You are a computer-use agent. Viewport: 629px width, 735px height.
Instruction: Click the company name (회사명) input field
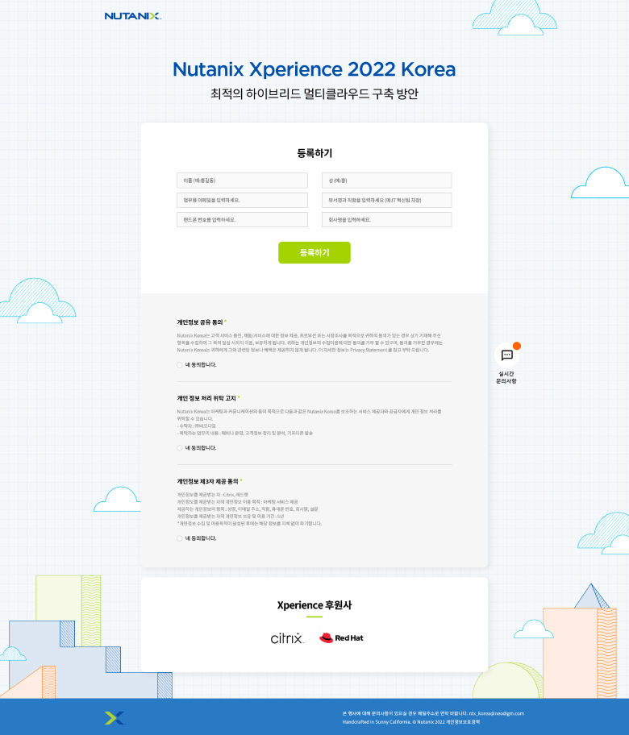click(386, 220)
